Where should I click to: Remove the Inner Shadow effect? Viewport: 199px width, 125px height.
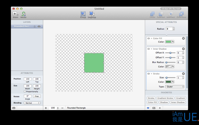(x=183, y=49)
